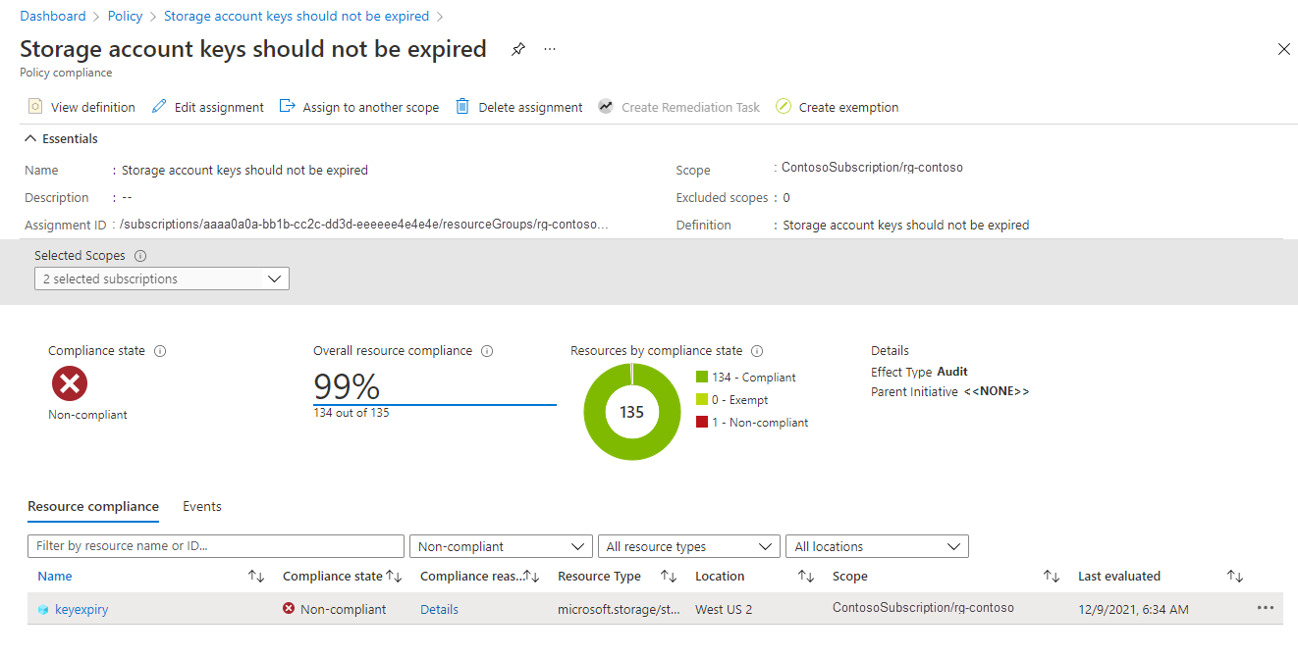Click the Name column header
This screenshot has width=1298, height=658.
(55, 577)
